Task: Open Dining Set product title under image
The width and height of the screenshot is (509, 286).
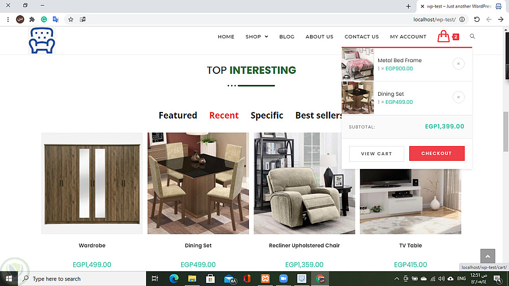Action: 198,245
